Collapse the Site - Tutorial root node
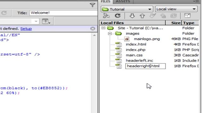The image size is (202, 113). 103,28
